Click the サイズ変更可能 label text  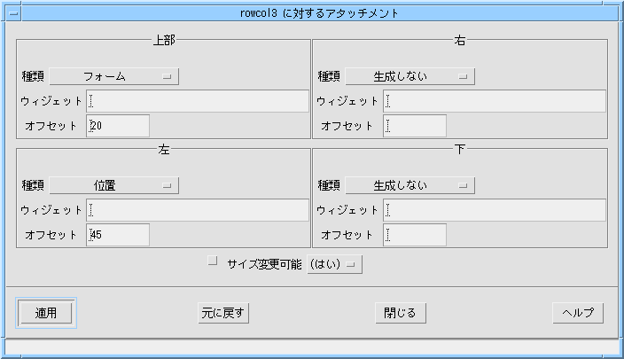coord(264,264)
